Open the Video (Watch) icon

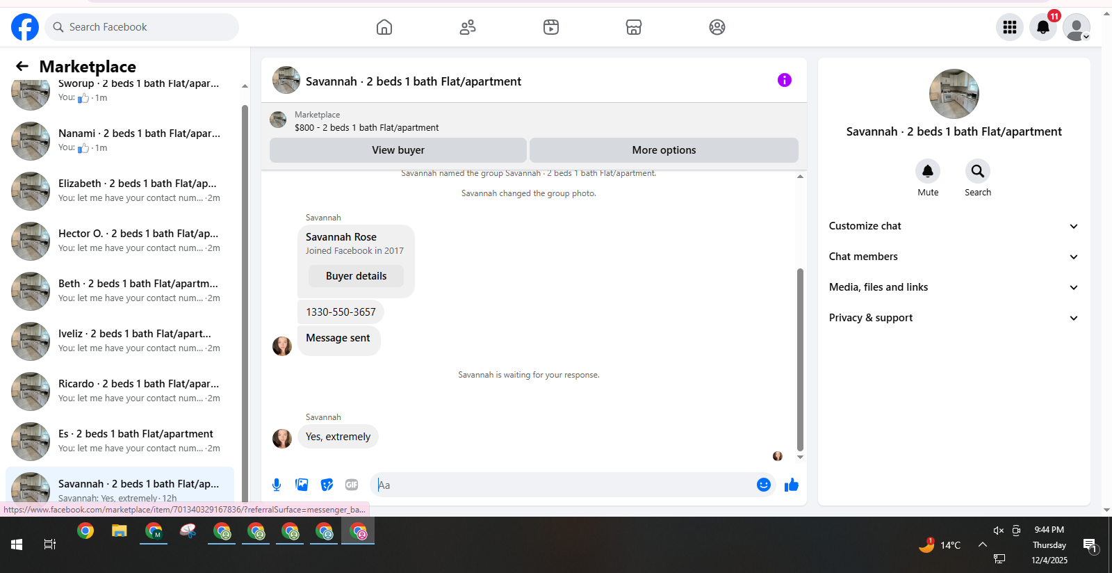551,27
